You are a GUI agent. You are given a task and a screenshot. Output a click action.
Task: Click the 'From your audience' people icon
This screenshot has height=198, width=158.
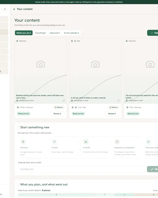(x=148, y=142)
